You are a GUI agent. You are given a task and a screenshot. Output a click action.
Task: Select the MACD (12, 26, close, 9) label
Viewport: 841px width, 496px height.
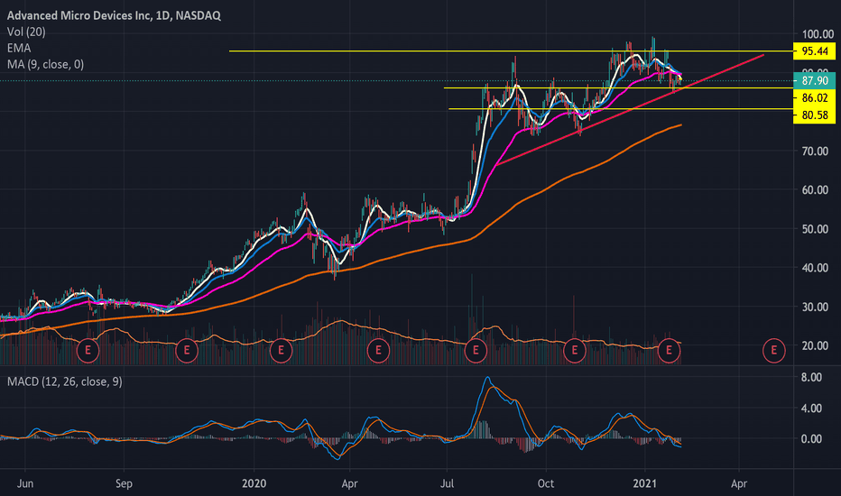click(x=64, y=381)
